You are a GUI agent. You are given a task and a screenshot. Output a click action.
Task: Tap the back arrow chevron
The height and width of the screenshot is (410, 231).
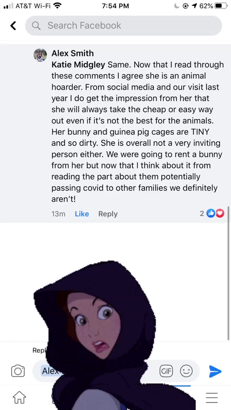click(x=13, y=26)
